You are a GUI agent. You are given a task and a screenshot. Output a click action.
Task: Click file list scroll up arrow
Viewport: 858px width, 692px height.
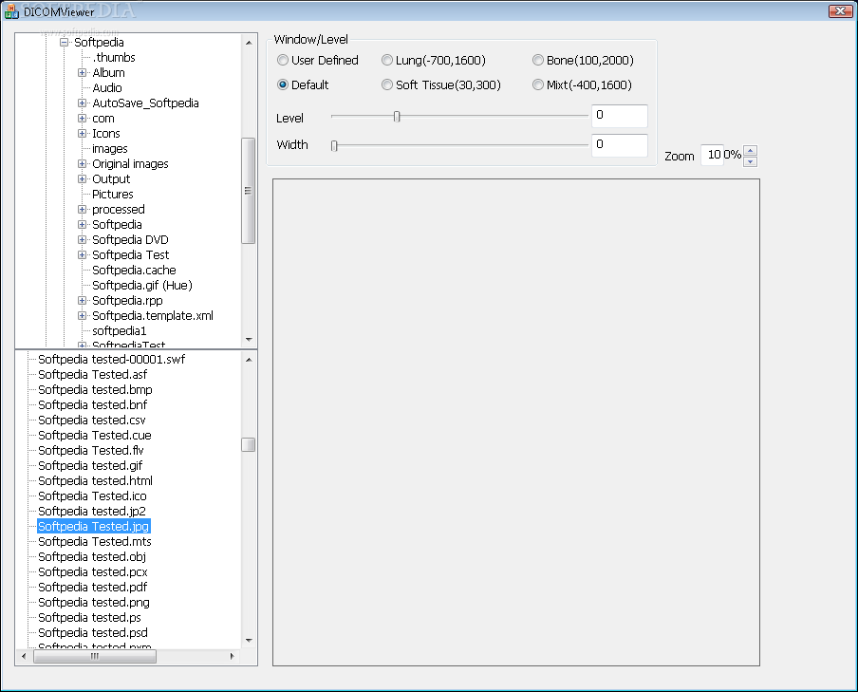(249, 360)
